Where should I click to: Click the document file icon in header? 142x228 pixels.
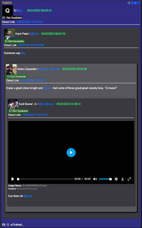(x=132, y=3)
